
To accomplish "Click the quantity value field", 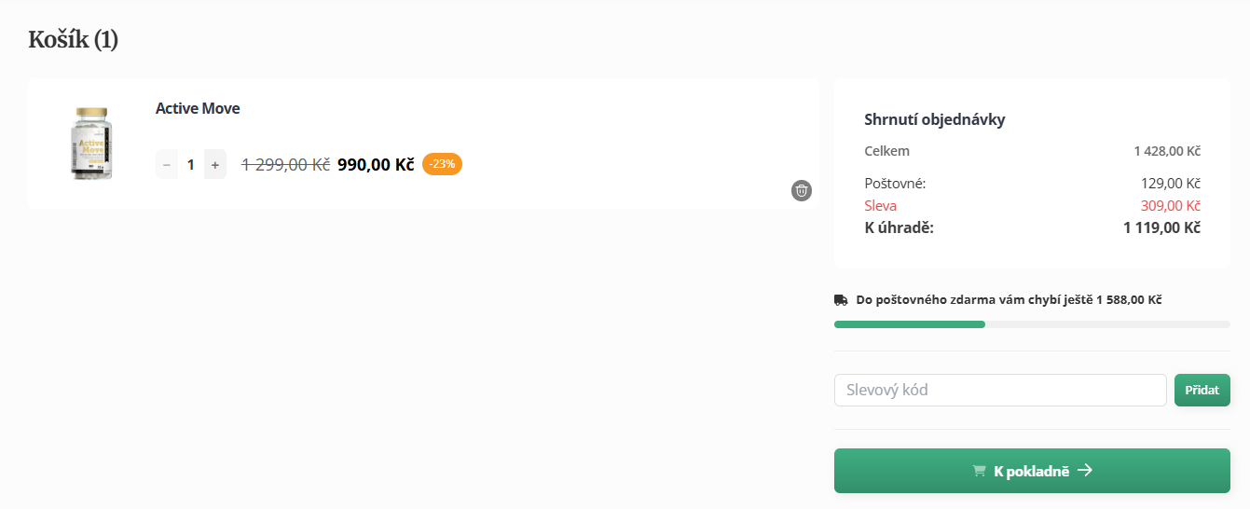I will pyautogui.click(x=191, y=164).
